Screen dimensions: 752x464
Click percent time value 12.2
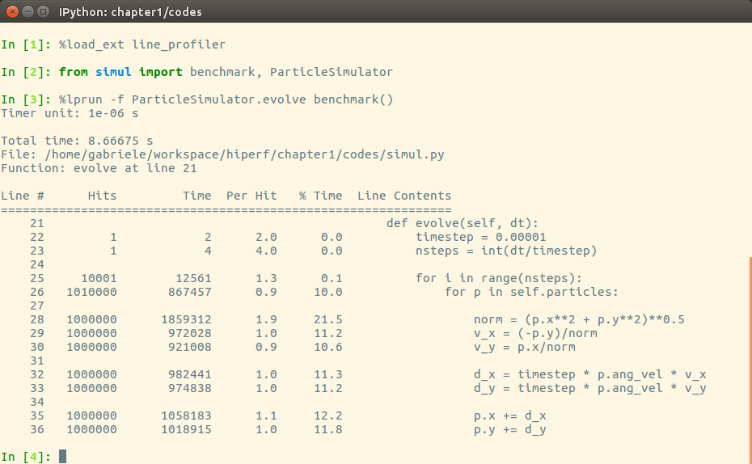(328, 415)
